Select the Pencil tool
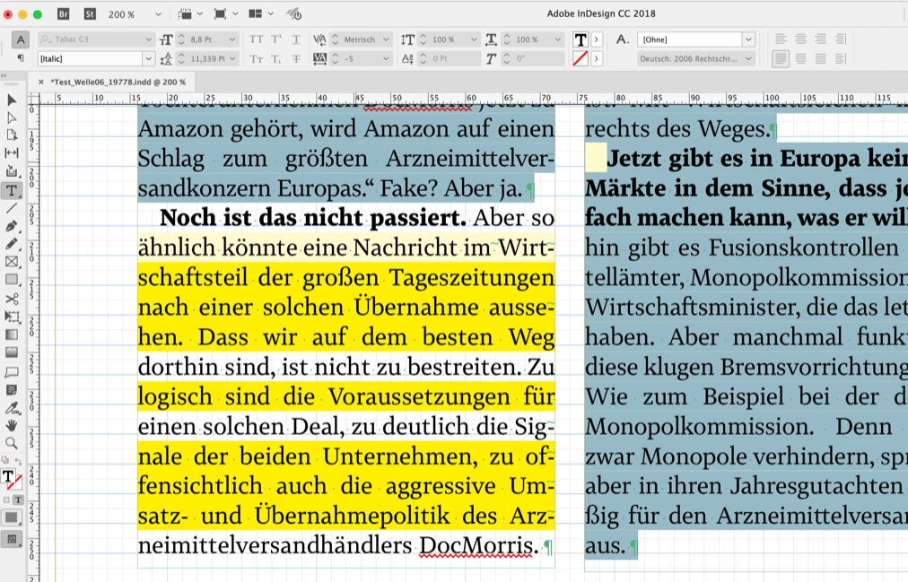 tap(11, 244)
